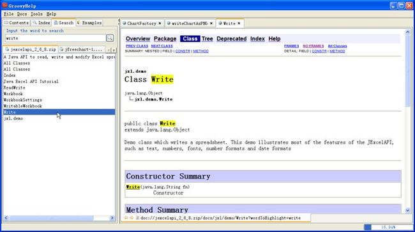This screenshot has height=232, width=415.
Task: Switch to the Index tab
Action: coord(41,23)
